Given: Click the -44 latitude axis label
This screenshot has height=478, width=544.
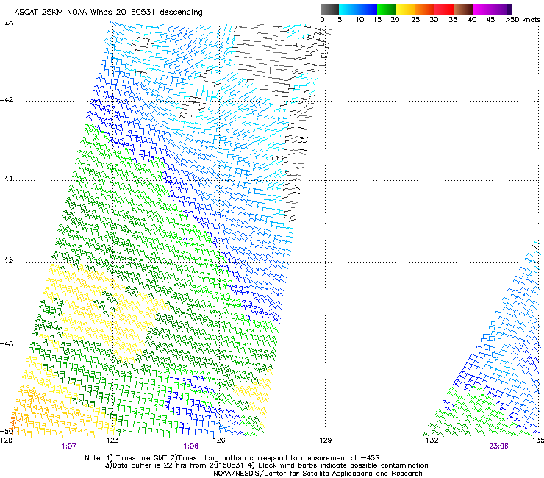Looking at the screenshot, I should [x=7, y=179].
